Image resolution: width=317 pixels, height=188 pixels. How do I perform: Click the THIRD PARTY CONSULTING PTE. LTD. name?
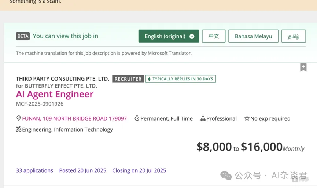tap(63, 79)
